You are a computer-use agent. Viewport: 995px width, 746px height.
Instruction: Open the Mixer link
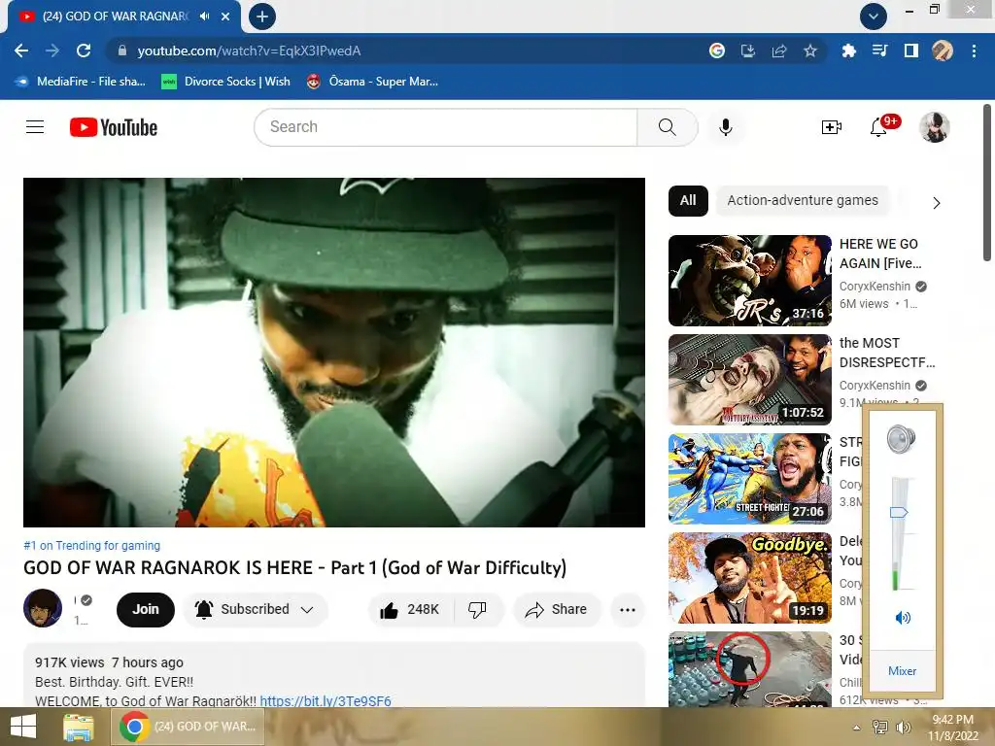[x=902, y=671]
